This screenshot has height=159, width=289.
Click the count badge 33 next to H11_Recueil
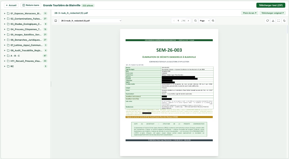coord(45,61)
